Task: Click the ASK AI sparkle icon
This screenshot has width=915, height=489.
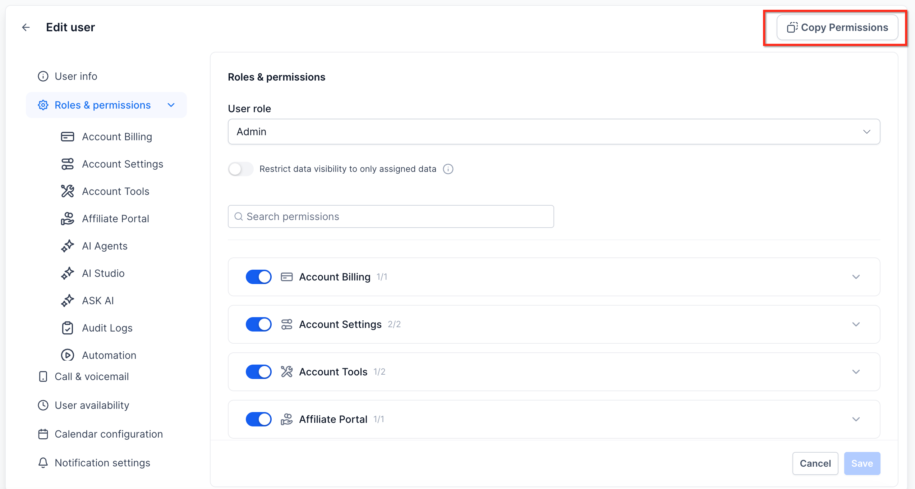Action: tap(68, 301)
